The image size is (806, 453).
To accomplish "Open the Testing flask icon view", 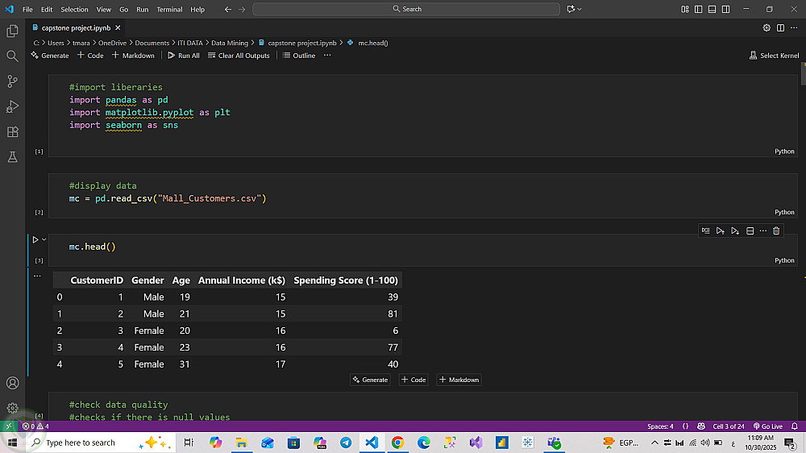I will (12, 157).
